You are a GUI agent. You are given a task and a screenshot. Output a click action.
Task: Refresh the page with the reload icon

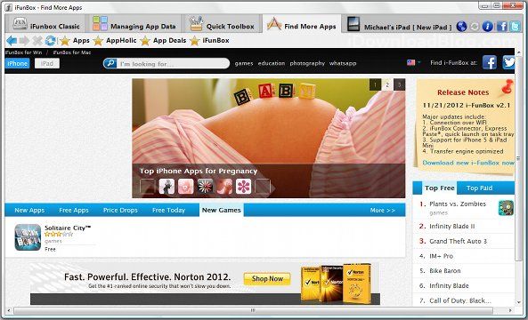pos(50,41)
